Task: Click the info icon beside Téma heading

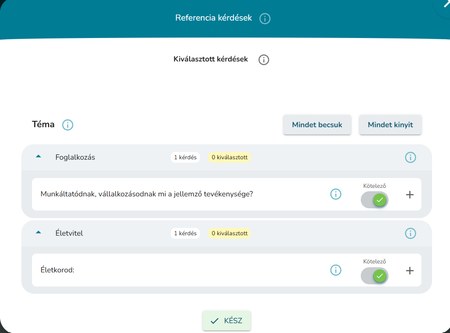Action: pyautogui.click(x=68, y=125)
